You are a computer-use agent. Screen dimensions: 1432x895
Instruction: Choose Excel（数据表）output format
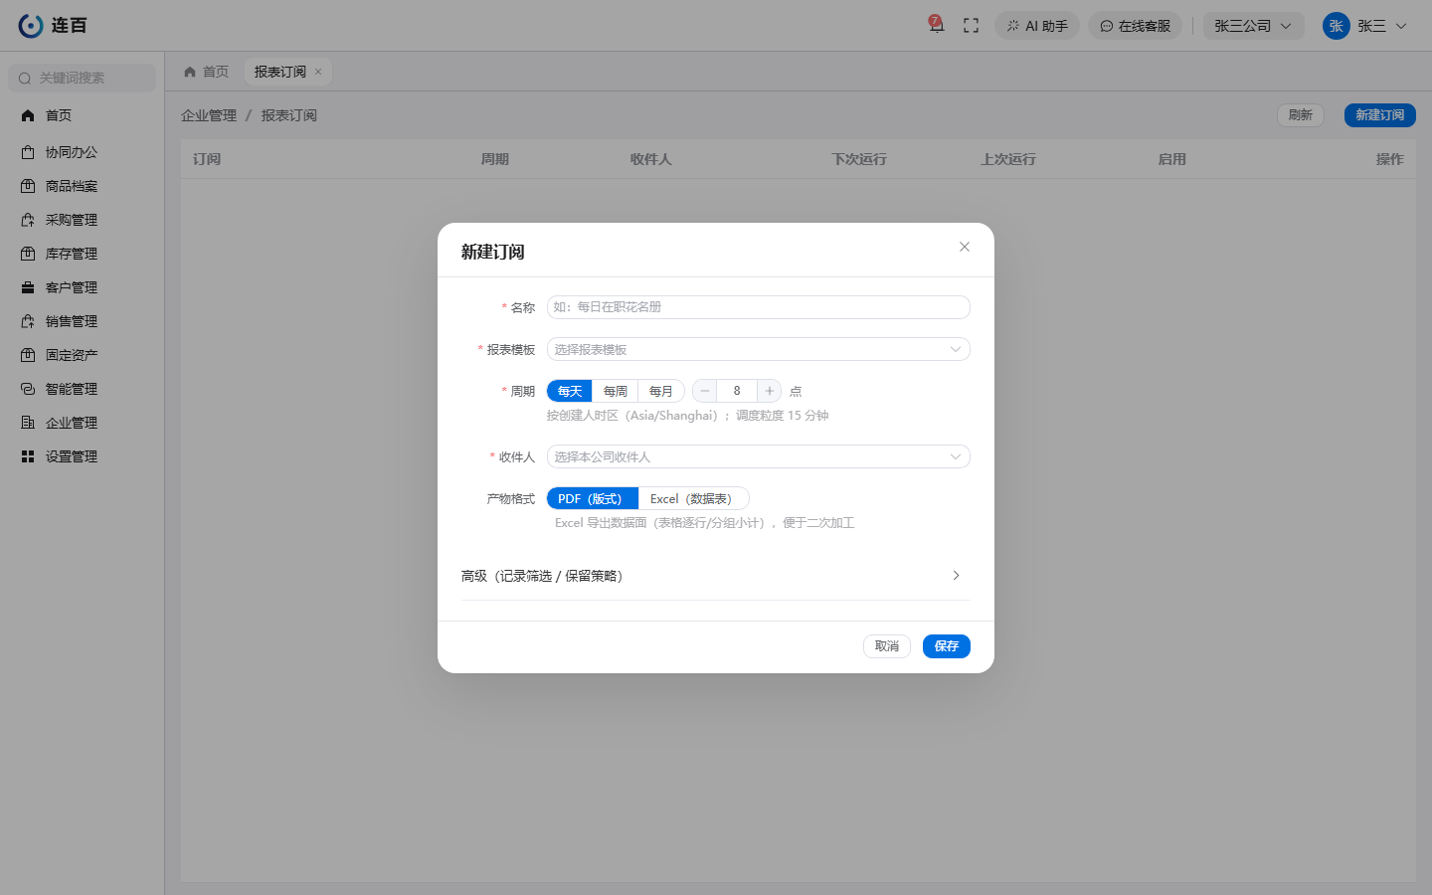pyautogui.click(x=691, y=498)
